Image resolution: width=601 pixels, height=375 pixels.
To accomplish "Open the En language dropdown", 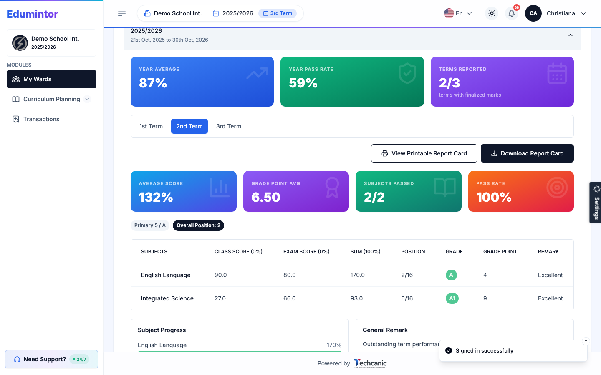I will point(458,13).
